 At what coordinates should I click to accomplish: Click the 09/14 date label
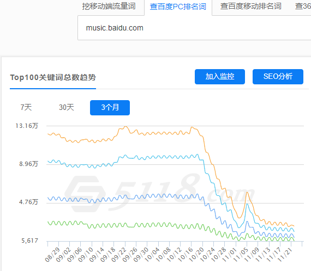(97, 255)
